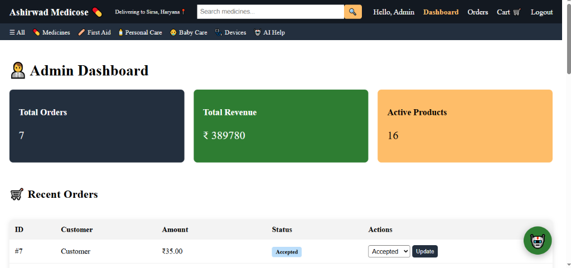Click the Amount column header
The width and height of the screenshot is (571, 268).
click(x=175, y=230)
